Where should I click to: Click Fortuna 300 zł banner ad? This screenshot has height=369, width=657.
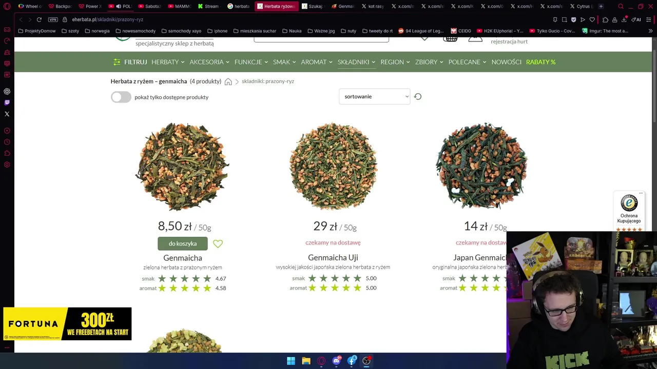(x=67, y=324)
